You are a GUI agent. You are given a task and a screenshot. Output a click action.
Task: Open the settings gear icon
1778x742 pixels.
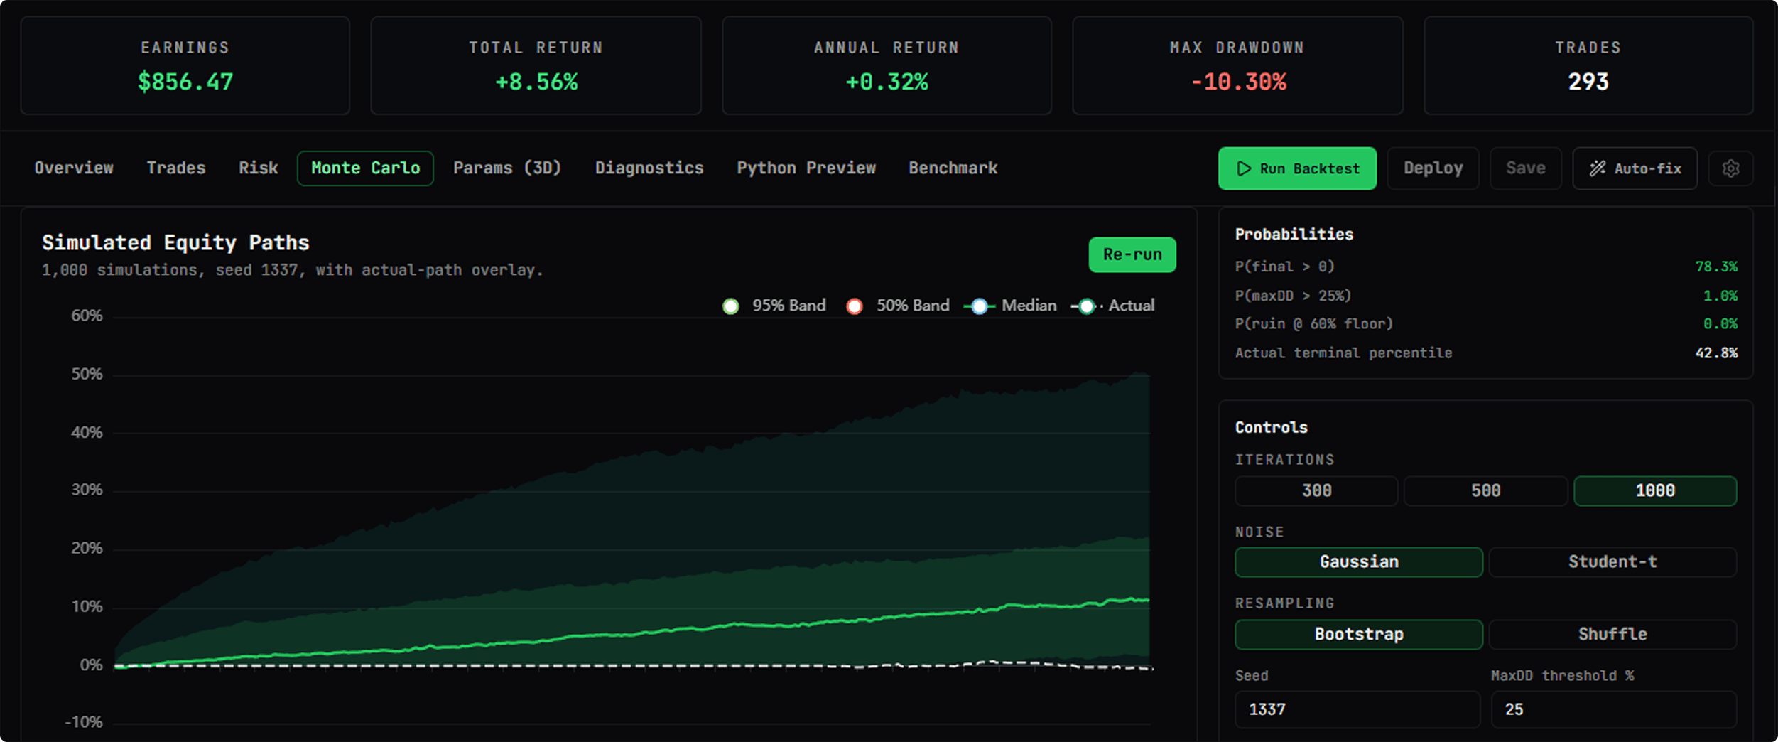click(x=1731, y=168)
